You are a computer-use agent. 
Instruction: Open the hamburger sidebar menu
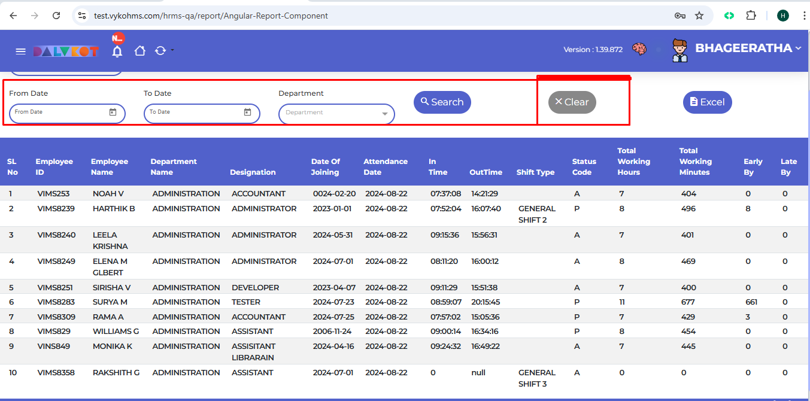click(x=20, y=51)
